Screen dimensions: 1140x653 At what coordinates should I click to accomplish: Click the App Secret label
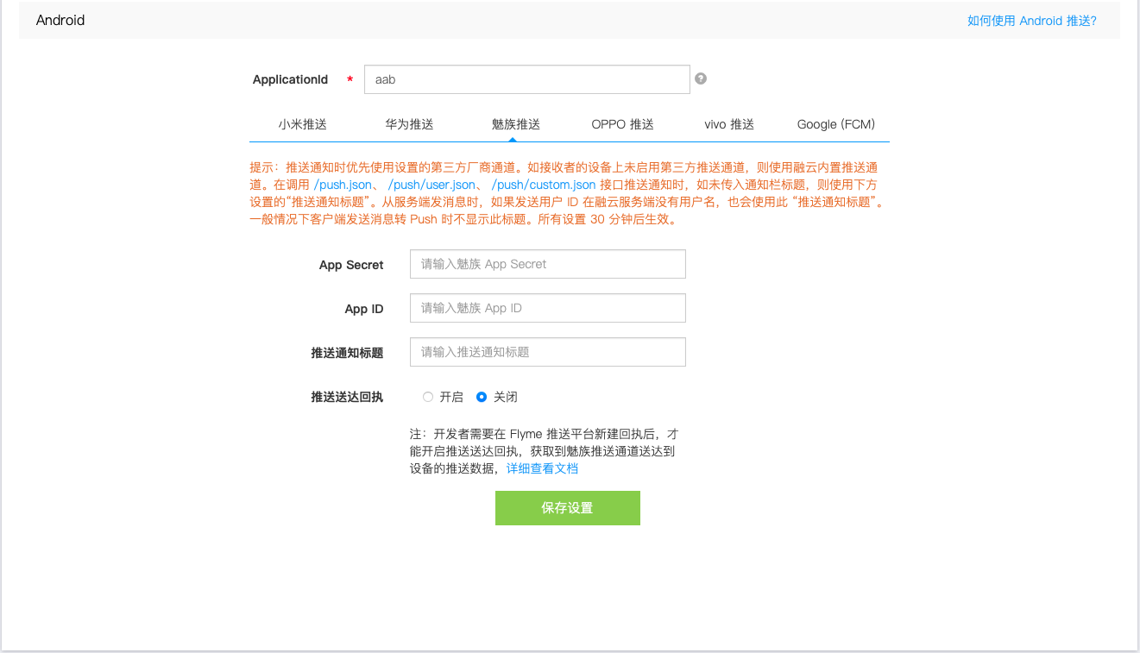(x=351, y=265)
